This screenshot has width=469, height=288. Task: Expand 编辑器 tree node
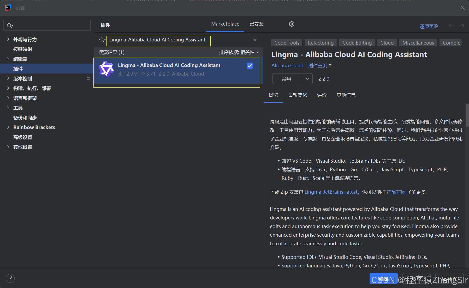tap(8, 59)
